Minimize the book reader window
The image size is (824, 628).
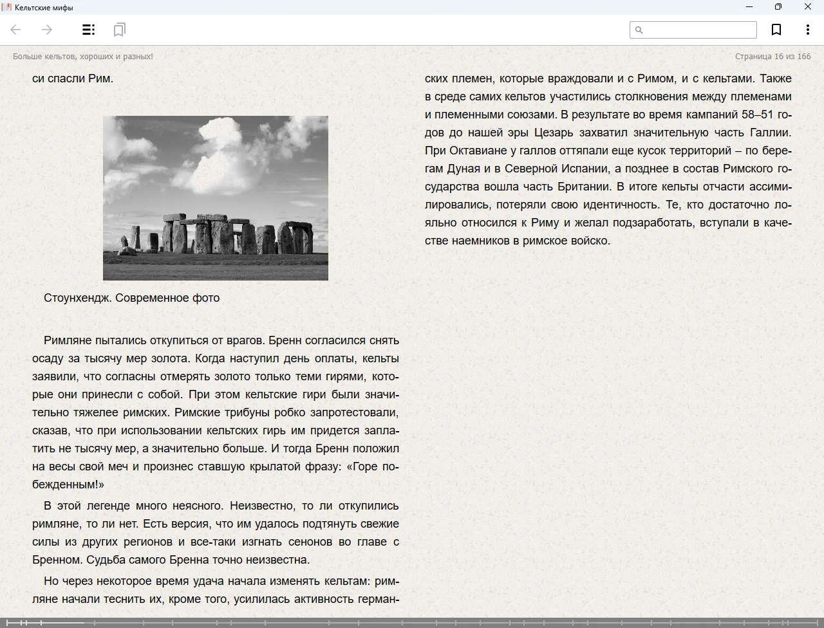[749, 7]
